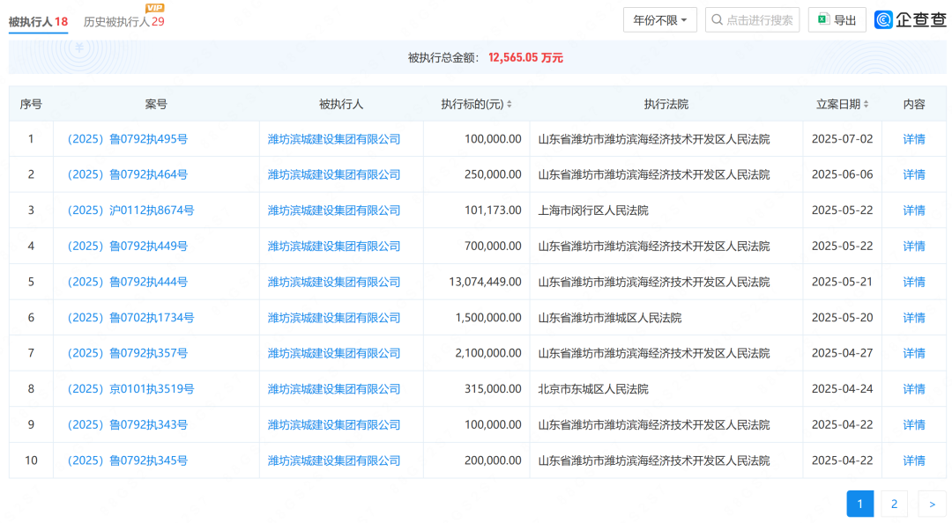Click the Excel icon on the 导出 button
The width and height of the screenshot is (952, 523).
pos(822,19)
